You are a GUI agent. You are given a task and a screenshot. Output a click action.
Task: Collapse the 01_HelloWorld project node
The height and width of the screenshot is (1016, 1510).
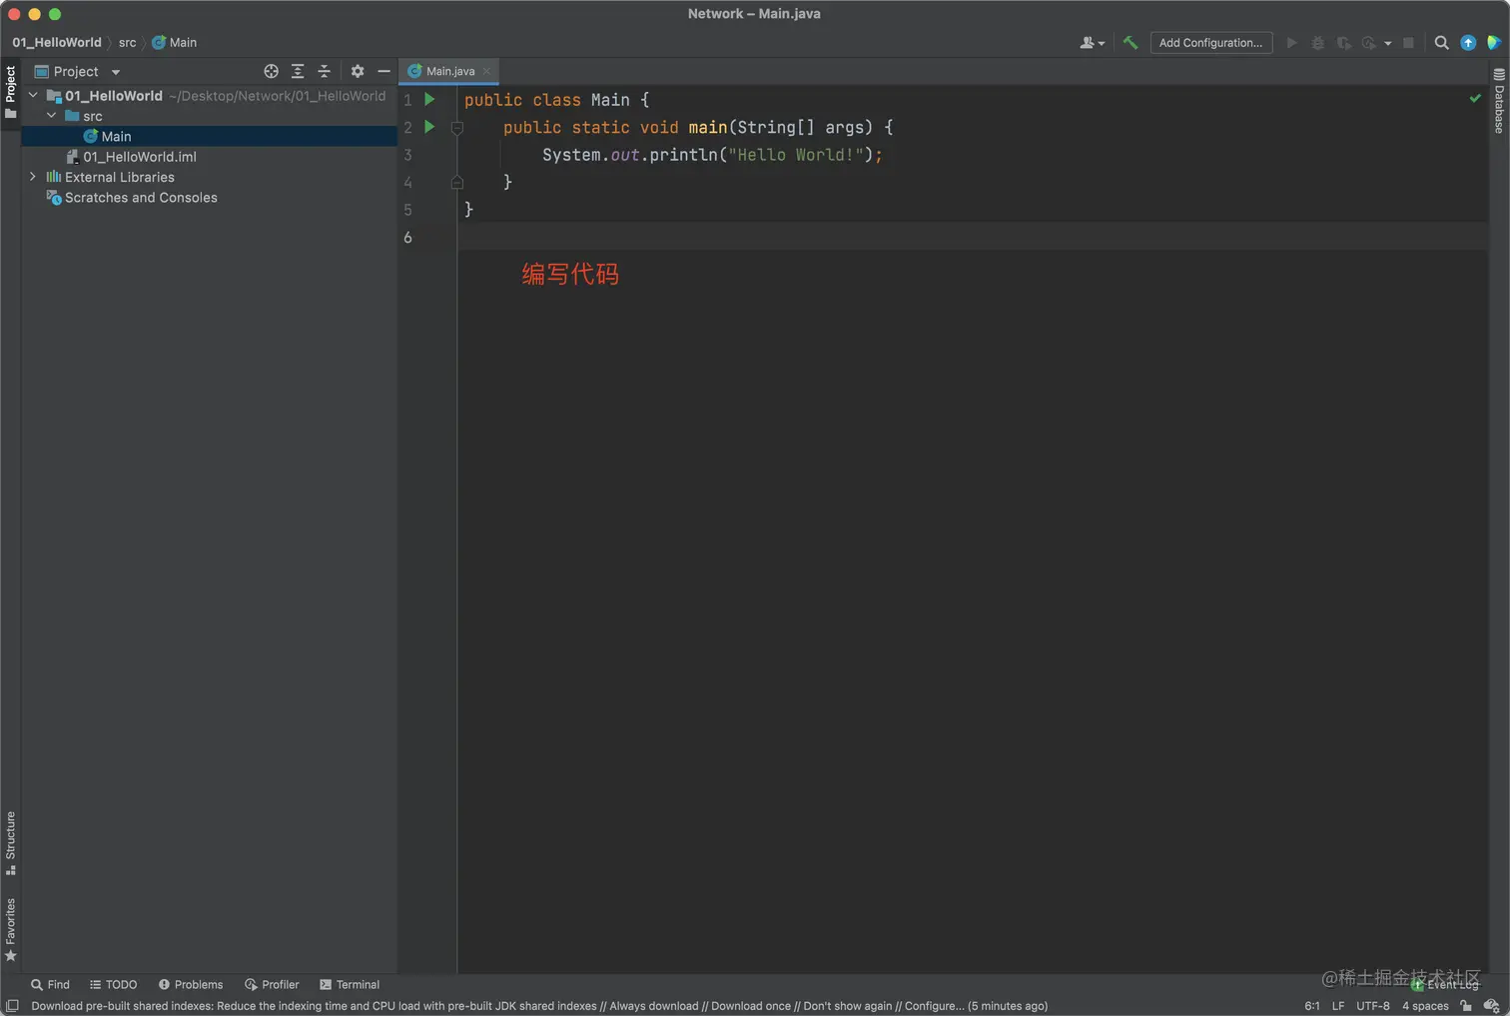[x=33, y=96]
